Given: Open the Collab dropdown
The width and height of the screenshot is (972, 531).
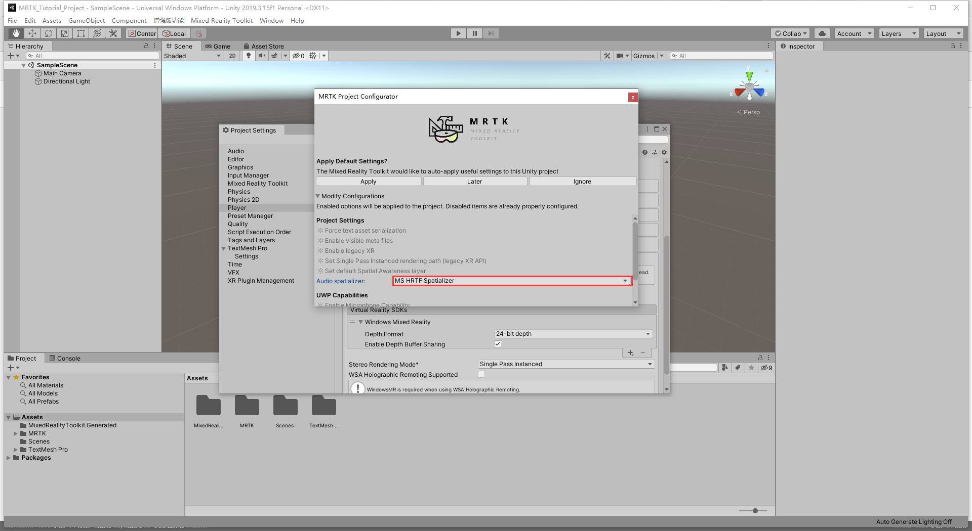Looking at the screenshot, I should point(791,33).
